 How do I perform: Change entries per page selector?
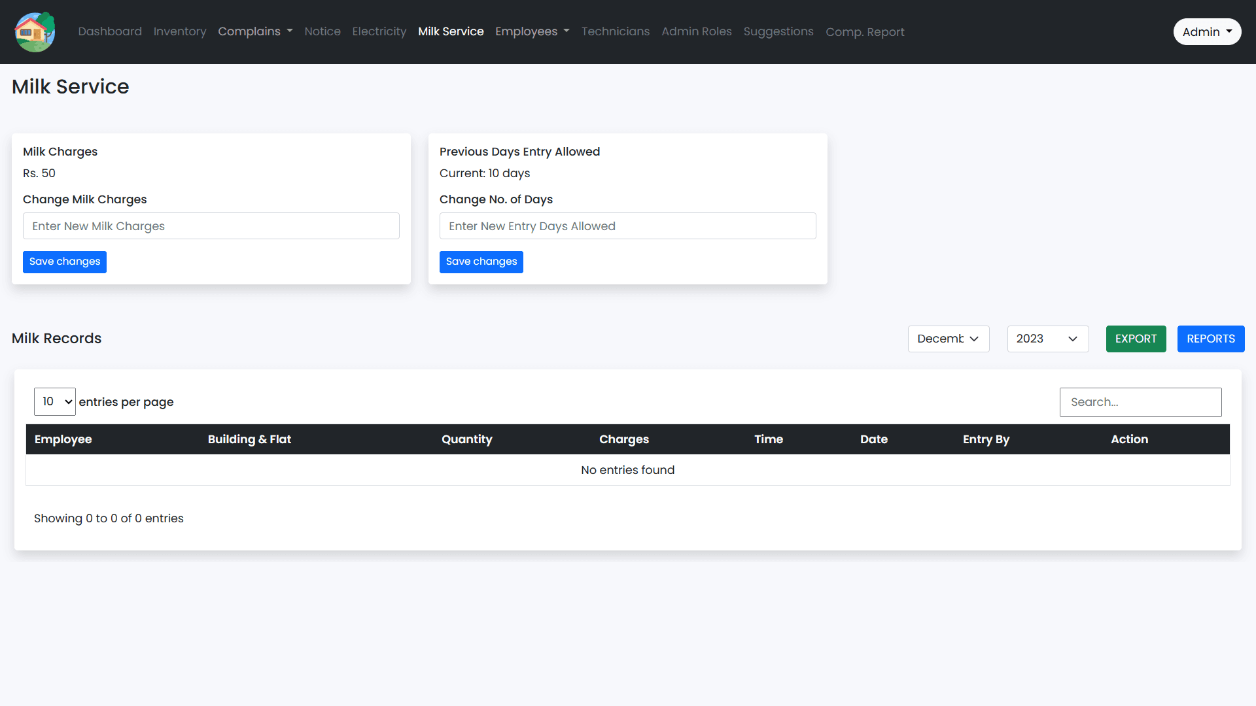click(x=55, y=401)
